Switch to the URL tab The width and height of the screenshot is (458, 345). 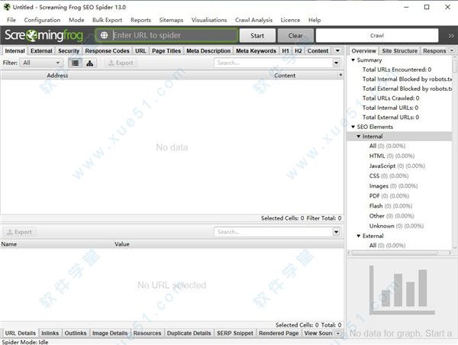(x=140, y=51)
